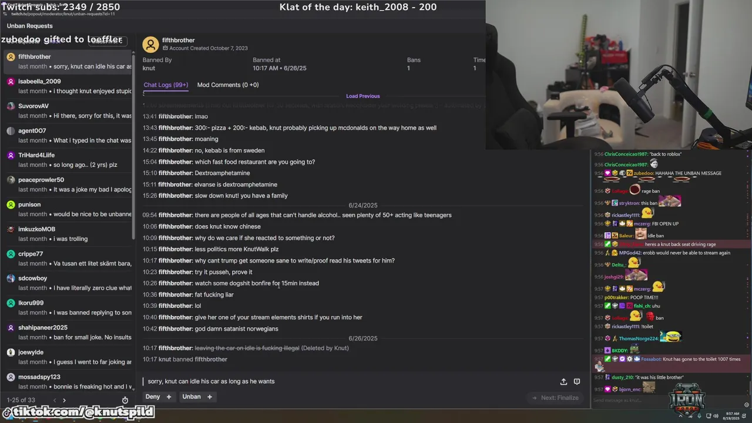Click the share/export icon beside the unban message
Screen dimensions: 752x423
tap(563, 381)
